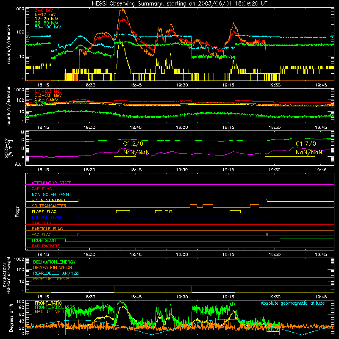
Task: Click the '19:30' tick label under the GOES panel
Action: (x=275, y=170)
